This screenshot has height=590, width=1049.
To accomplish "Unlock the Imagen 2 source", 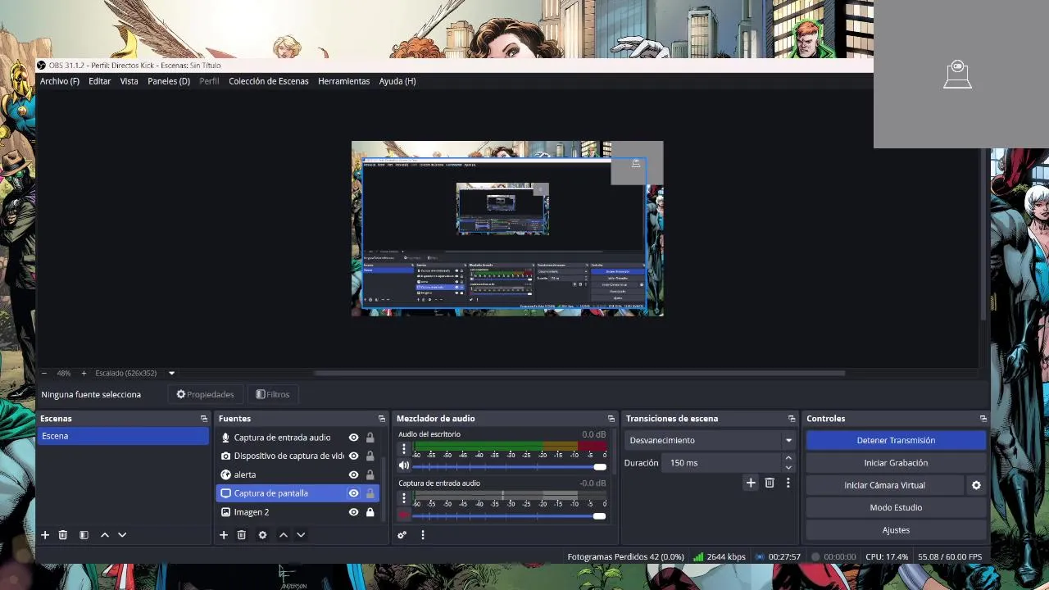I will coord(370,512).
